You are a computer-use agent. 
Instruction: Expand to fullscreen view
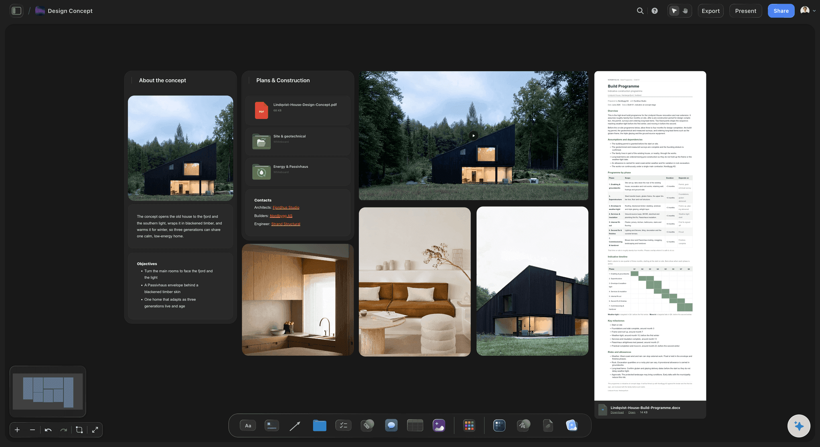click(x=95, y=430)
